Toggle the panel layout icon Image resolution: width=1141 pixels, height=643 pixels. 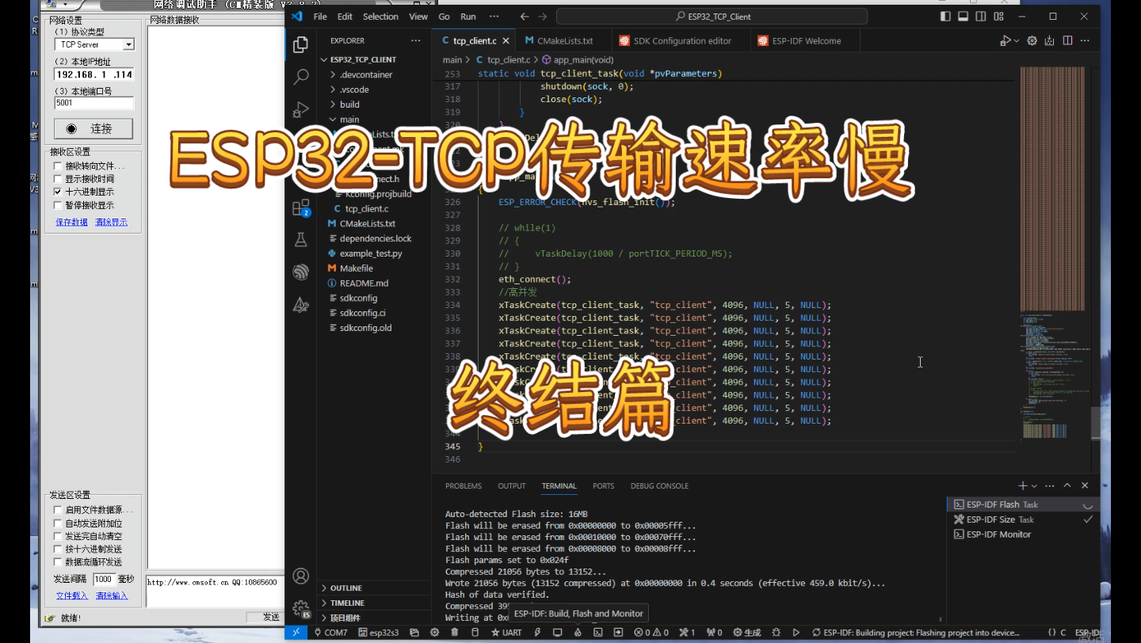coord(964,17)
